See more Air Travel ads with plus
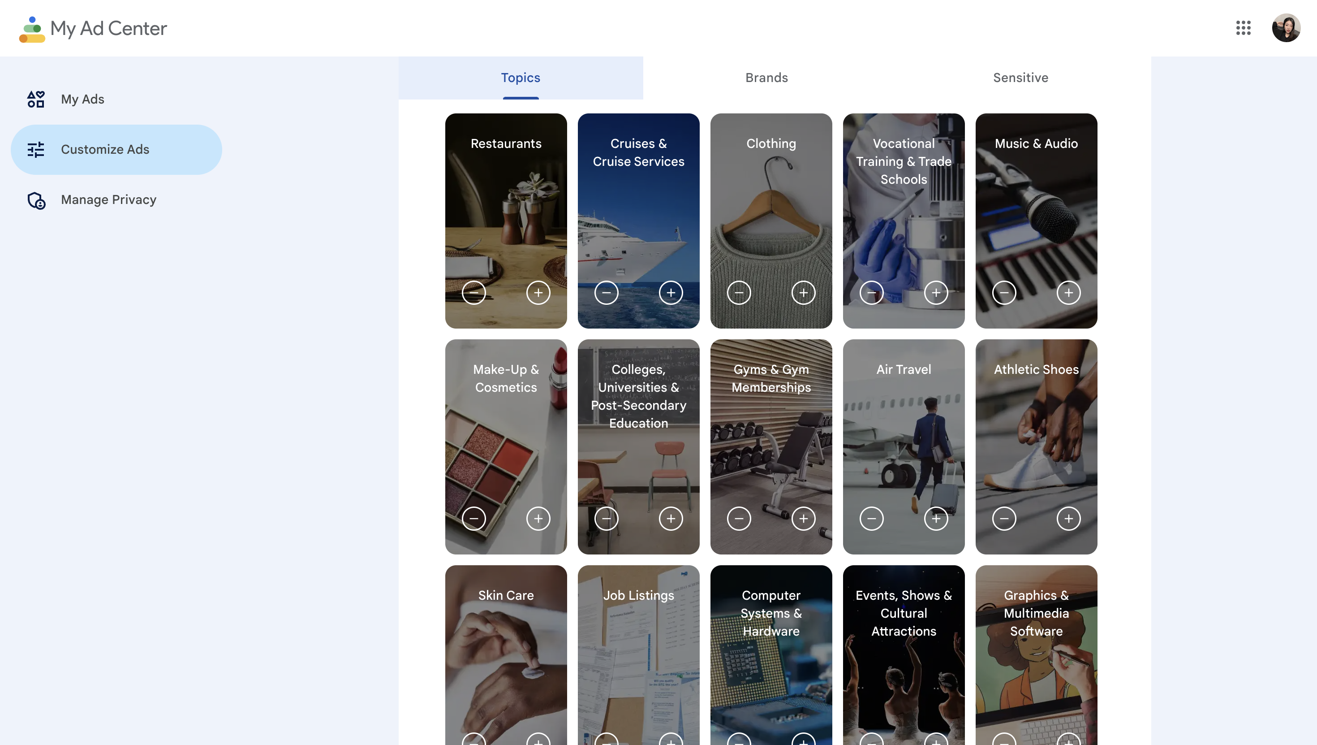The height and width of the screenshot is (745, 1317). (936, 519)
